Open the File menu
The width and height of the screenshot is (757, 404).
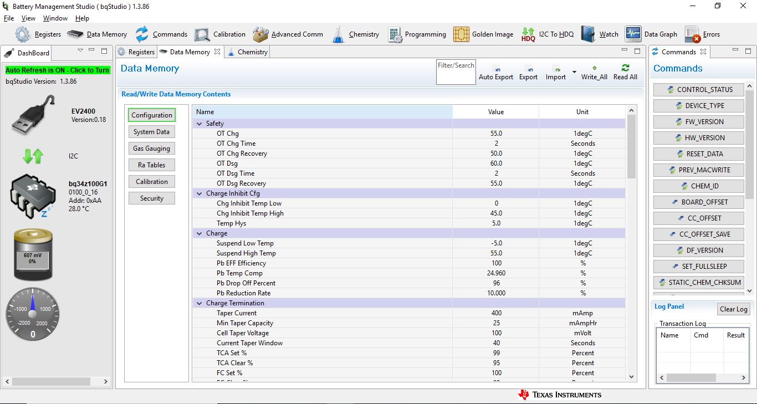8,18
